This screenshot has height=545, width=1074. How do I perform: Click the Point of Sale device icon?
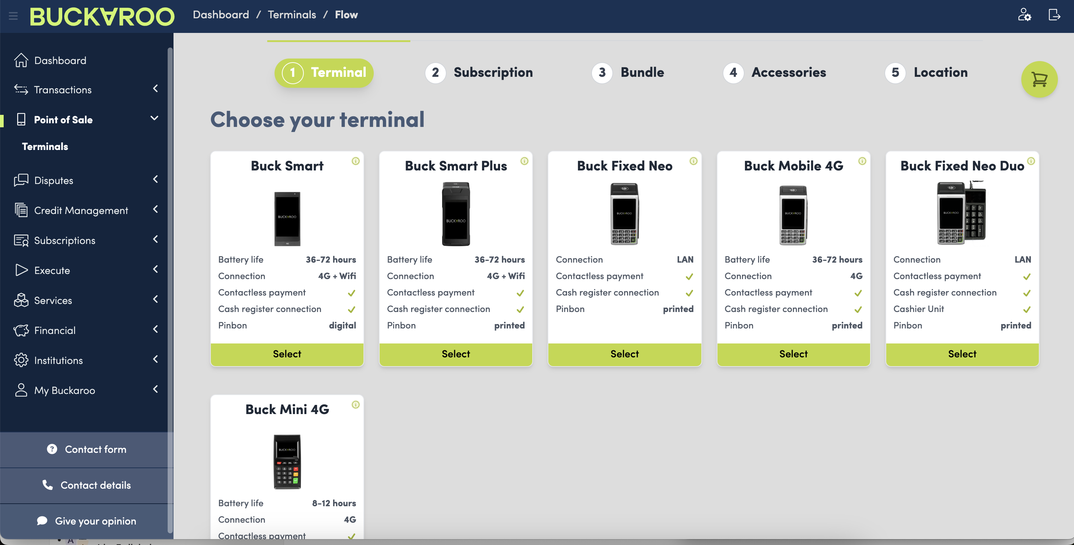click(21, 120)
